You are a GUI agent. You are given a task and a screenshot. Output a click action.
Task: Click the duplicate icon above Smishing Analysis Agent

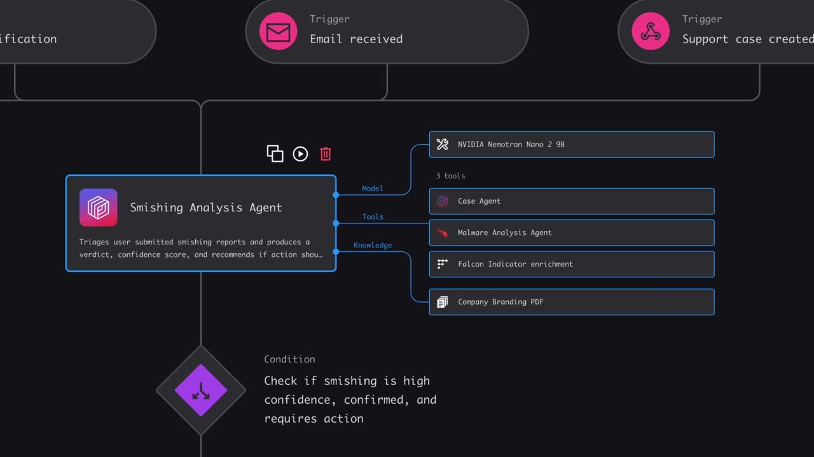click(275, 154)
